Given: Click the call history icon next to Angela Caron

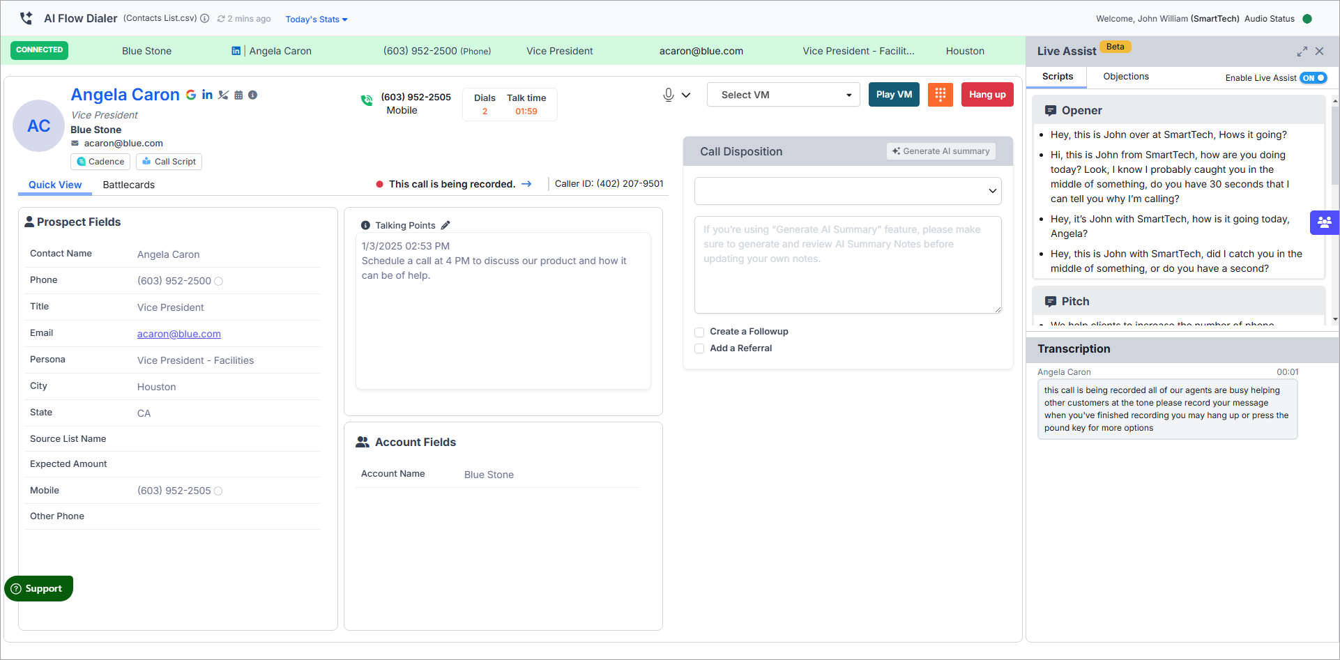Looking at the screenshot, I should click(x=223, y=95).
